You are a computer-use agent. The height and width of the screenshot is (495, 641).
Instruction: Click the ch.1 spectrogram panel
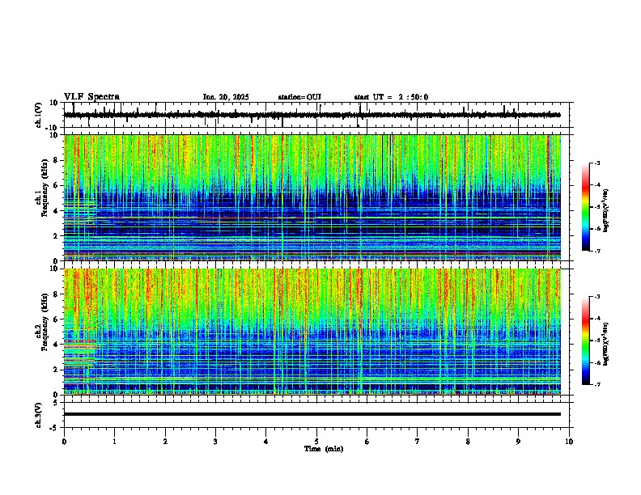(312, 197)
